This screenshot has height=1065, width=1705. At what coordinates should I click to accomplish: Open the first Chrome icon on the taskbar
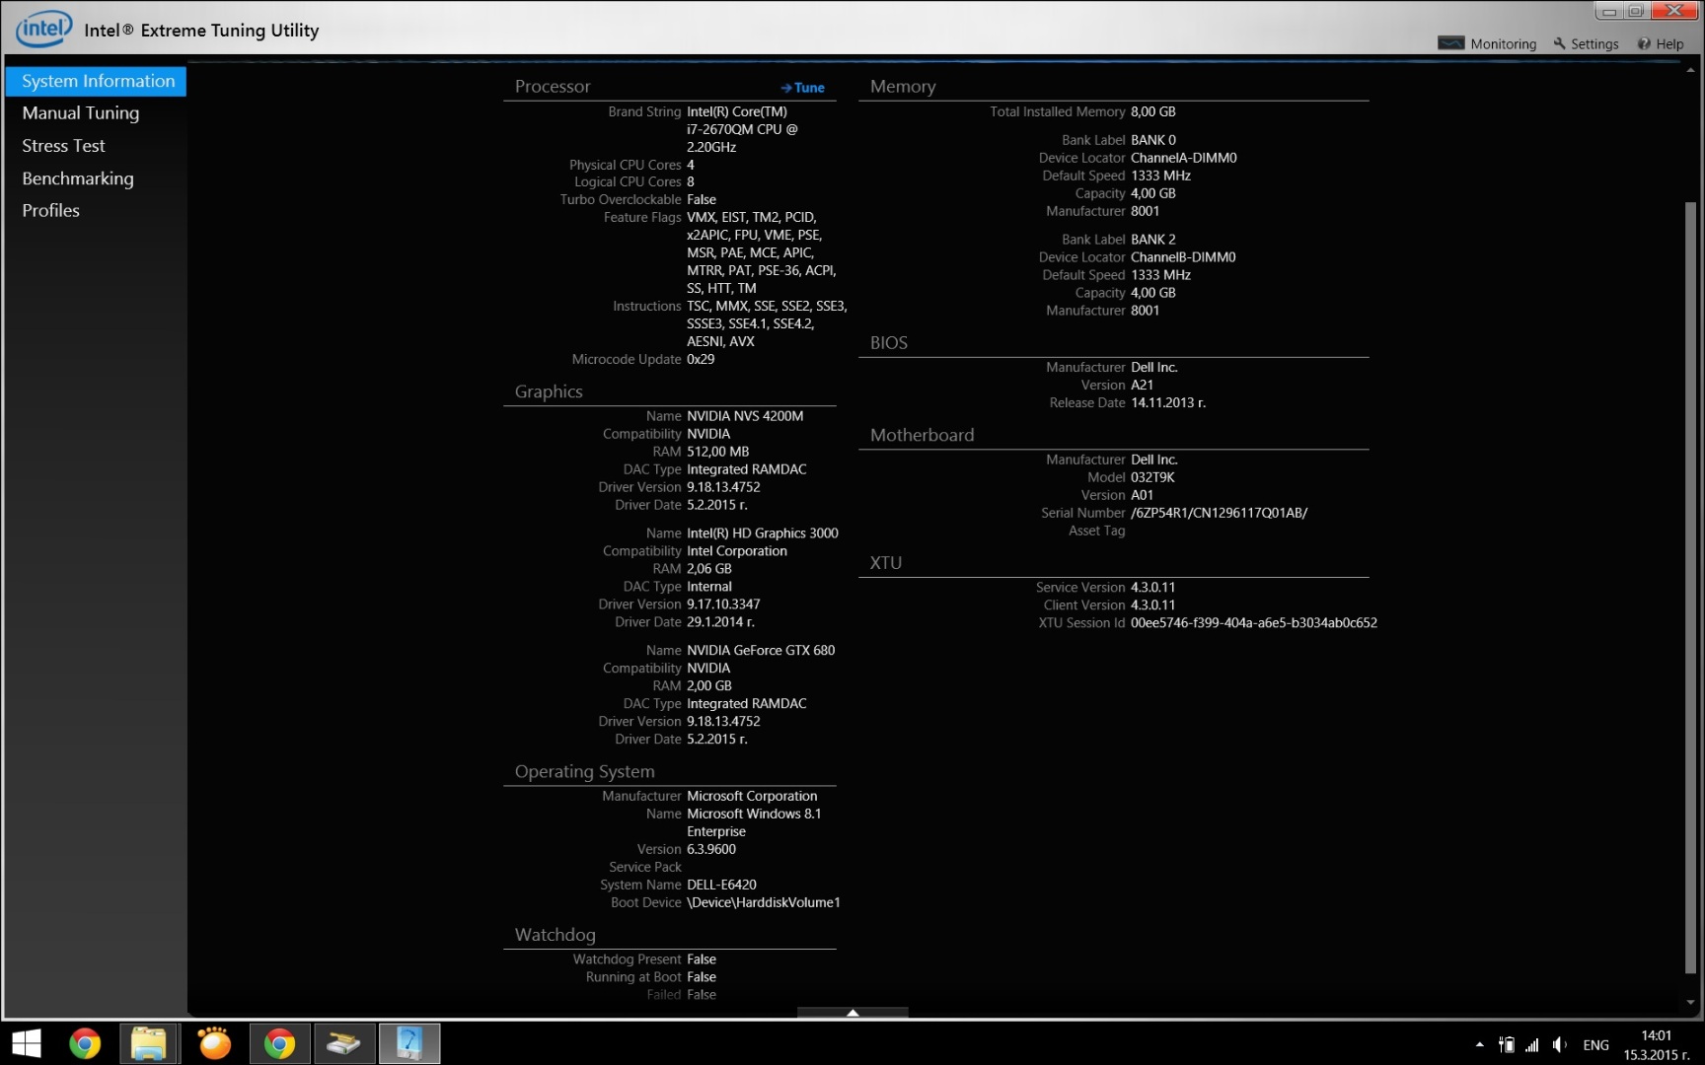coord(85,1043)
